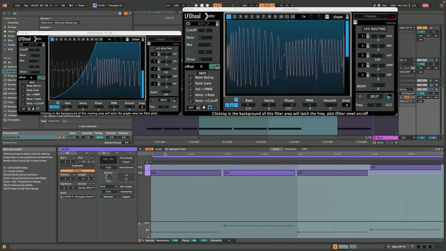Screen dimensions: 446x251
Task: Click the save-shape floppy icon in LFOTool/Main
Action: pyautogui.click(x=327, y=17)
